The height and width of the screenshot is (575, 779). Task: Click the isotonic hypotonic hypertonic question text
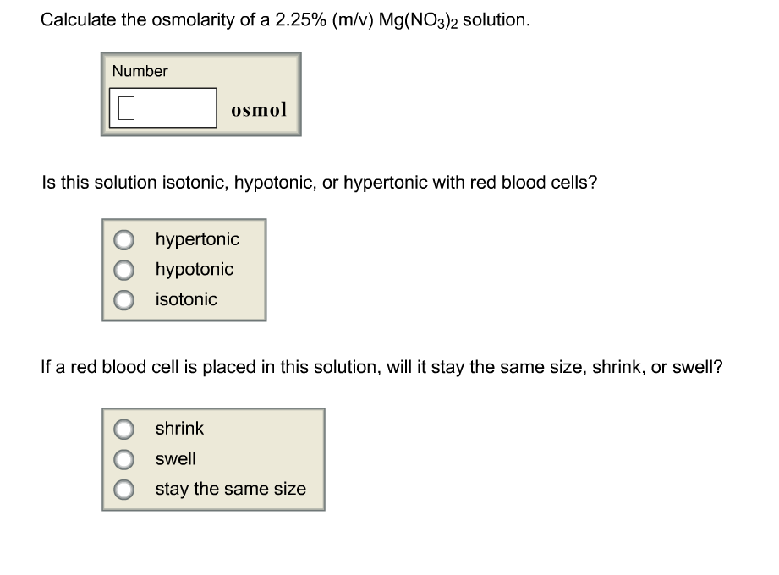pos(320,182)
